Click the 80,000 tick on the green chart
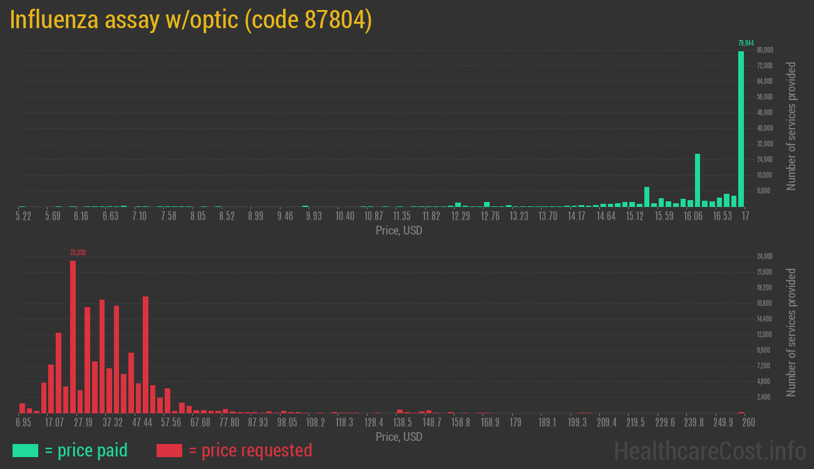 (765, 50)
